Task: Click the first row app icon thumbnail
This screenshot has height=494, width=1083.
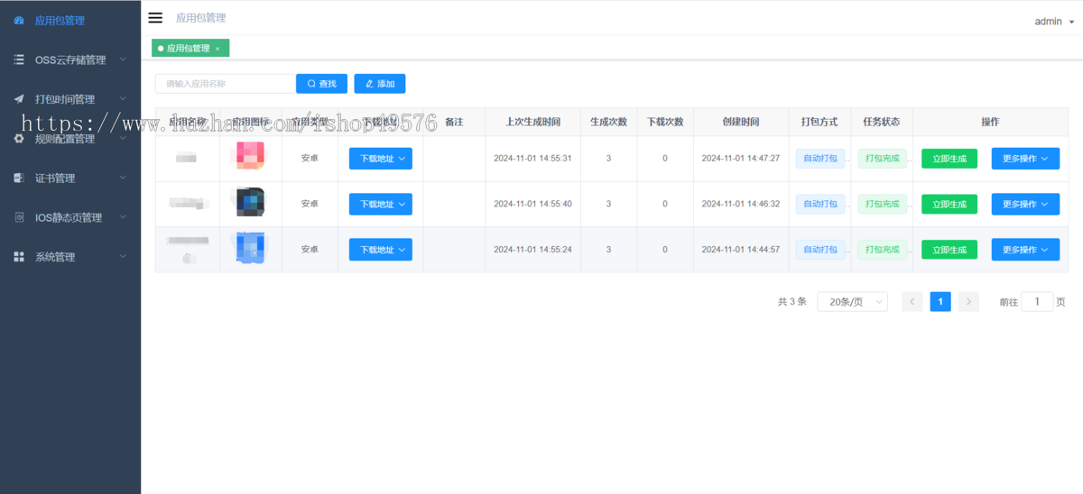Action: (248, 158)
